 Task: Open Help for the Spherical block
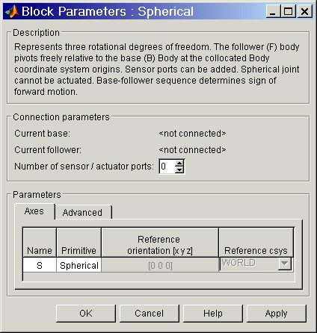pyautogui.click(x=213, y=314)
